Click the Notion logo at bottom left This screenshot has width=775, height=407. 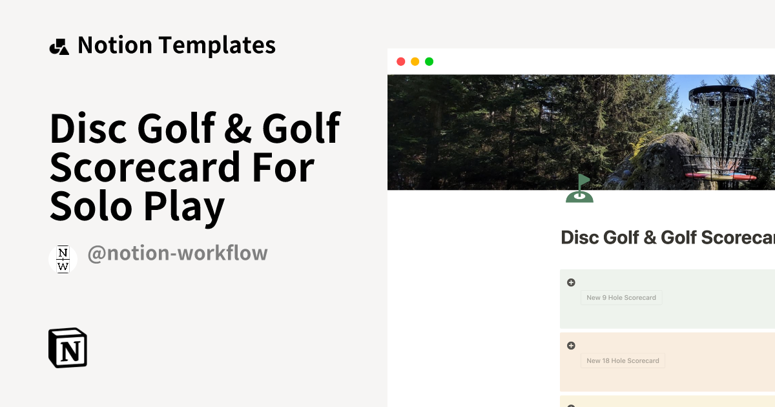tap(67, 348)
